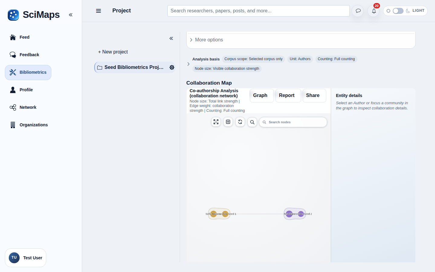Click the Node size chip

(227, 69)
